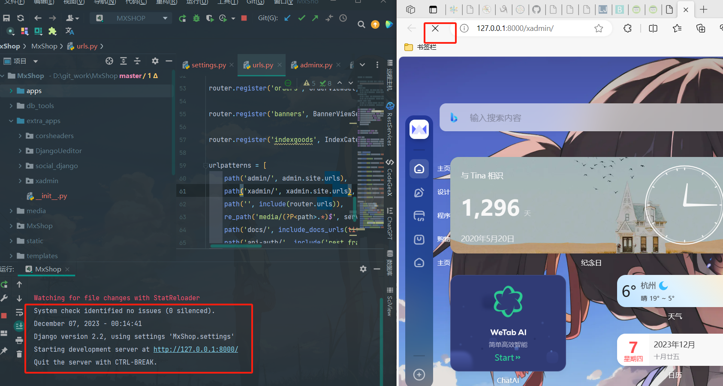Image resolution: width=723 pixels, height=386 pixels.
Task: Stop the running server with red square in top toolbar
Action: coord(244,18)
